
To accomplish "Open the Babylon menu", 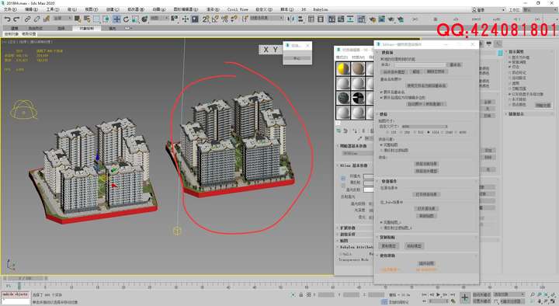I will [x=321, y=9].
